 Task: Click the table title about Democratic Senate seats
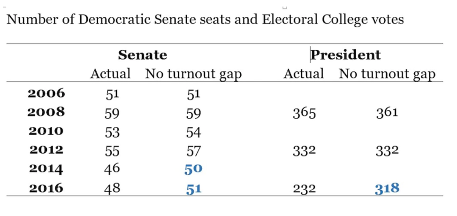pos(205,20)
